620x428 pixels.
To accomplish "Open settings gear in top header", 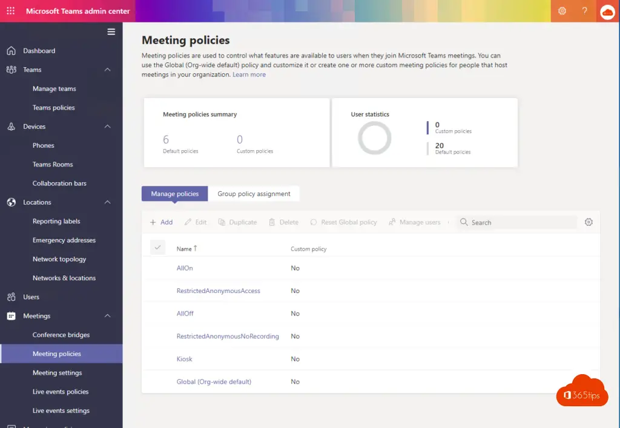I will 562,11.
